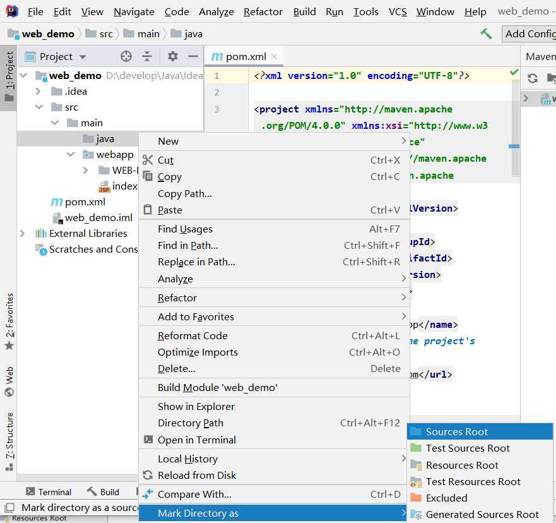Click the Paste clipboard icon
556x523 pixels.
coord(148,210)
